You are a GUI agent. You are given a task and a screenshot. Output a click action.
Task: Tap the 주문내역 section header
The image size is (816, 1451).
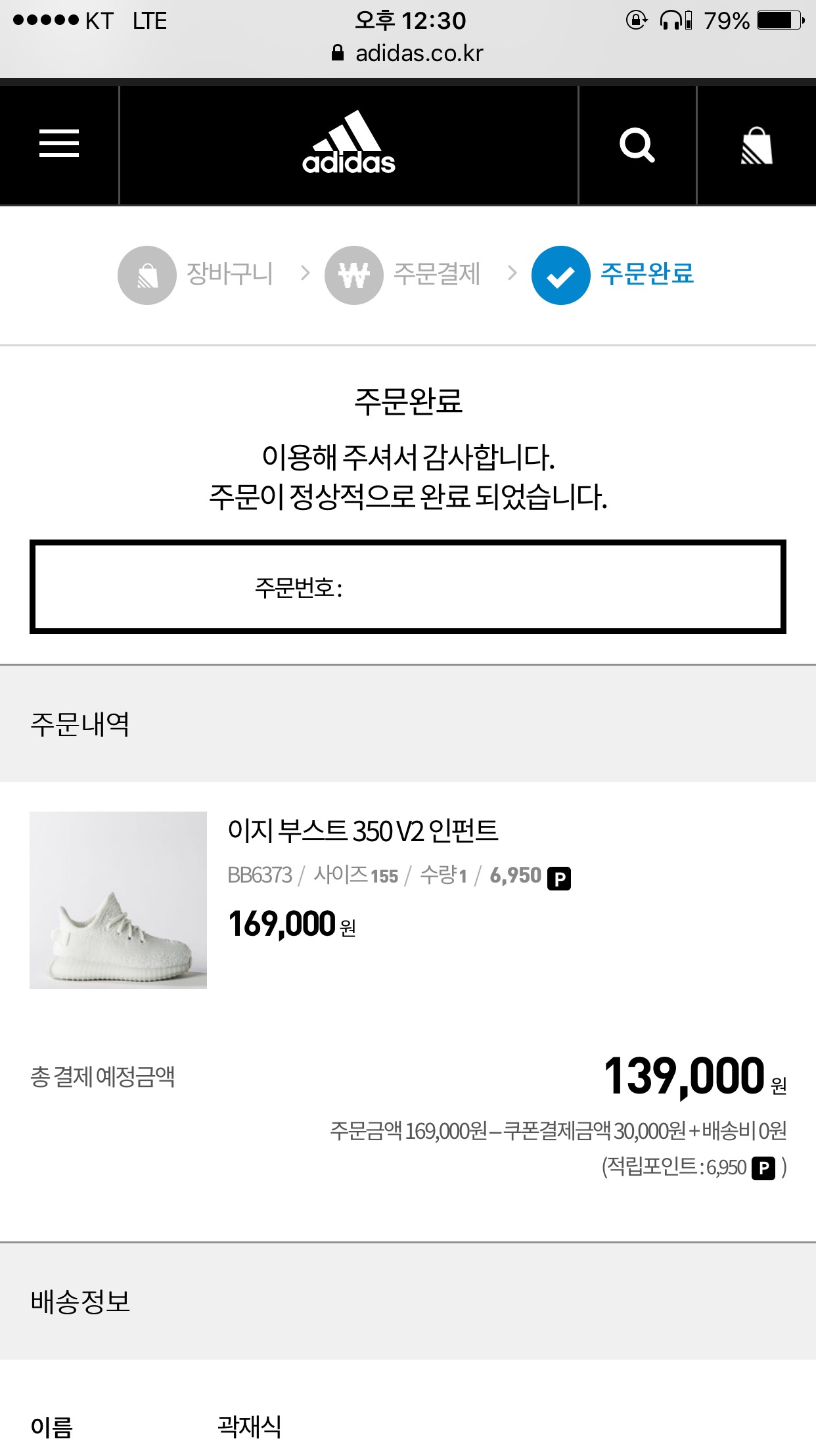(x=80, y=724)
